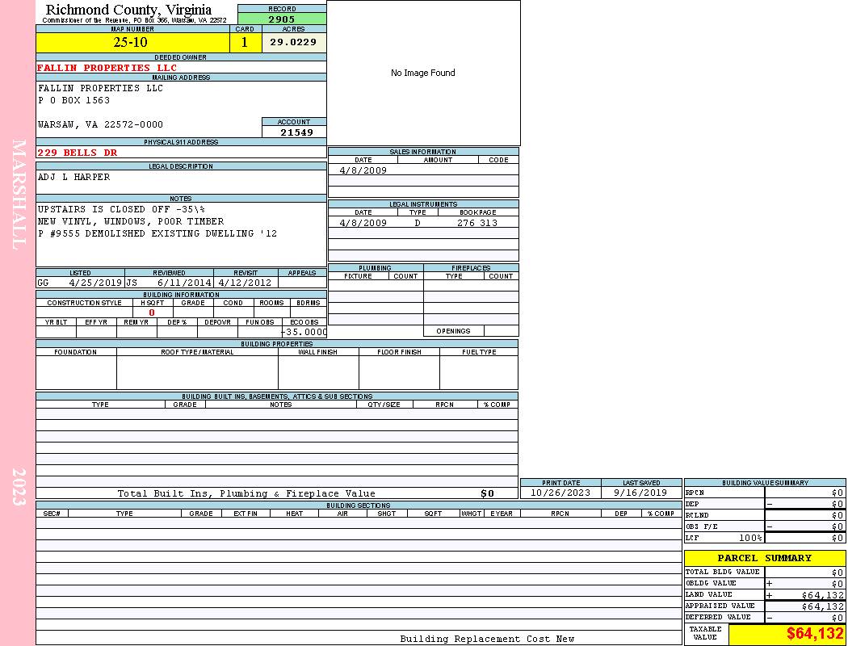Select the acres value 29.0229

pos(293,43)
